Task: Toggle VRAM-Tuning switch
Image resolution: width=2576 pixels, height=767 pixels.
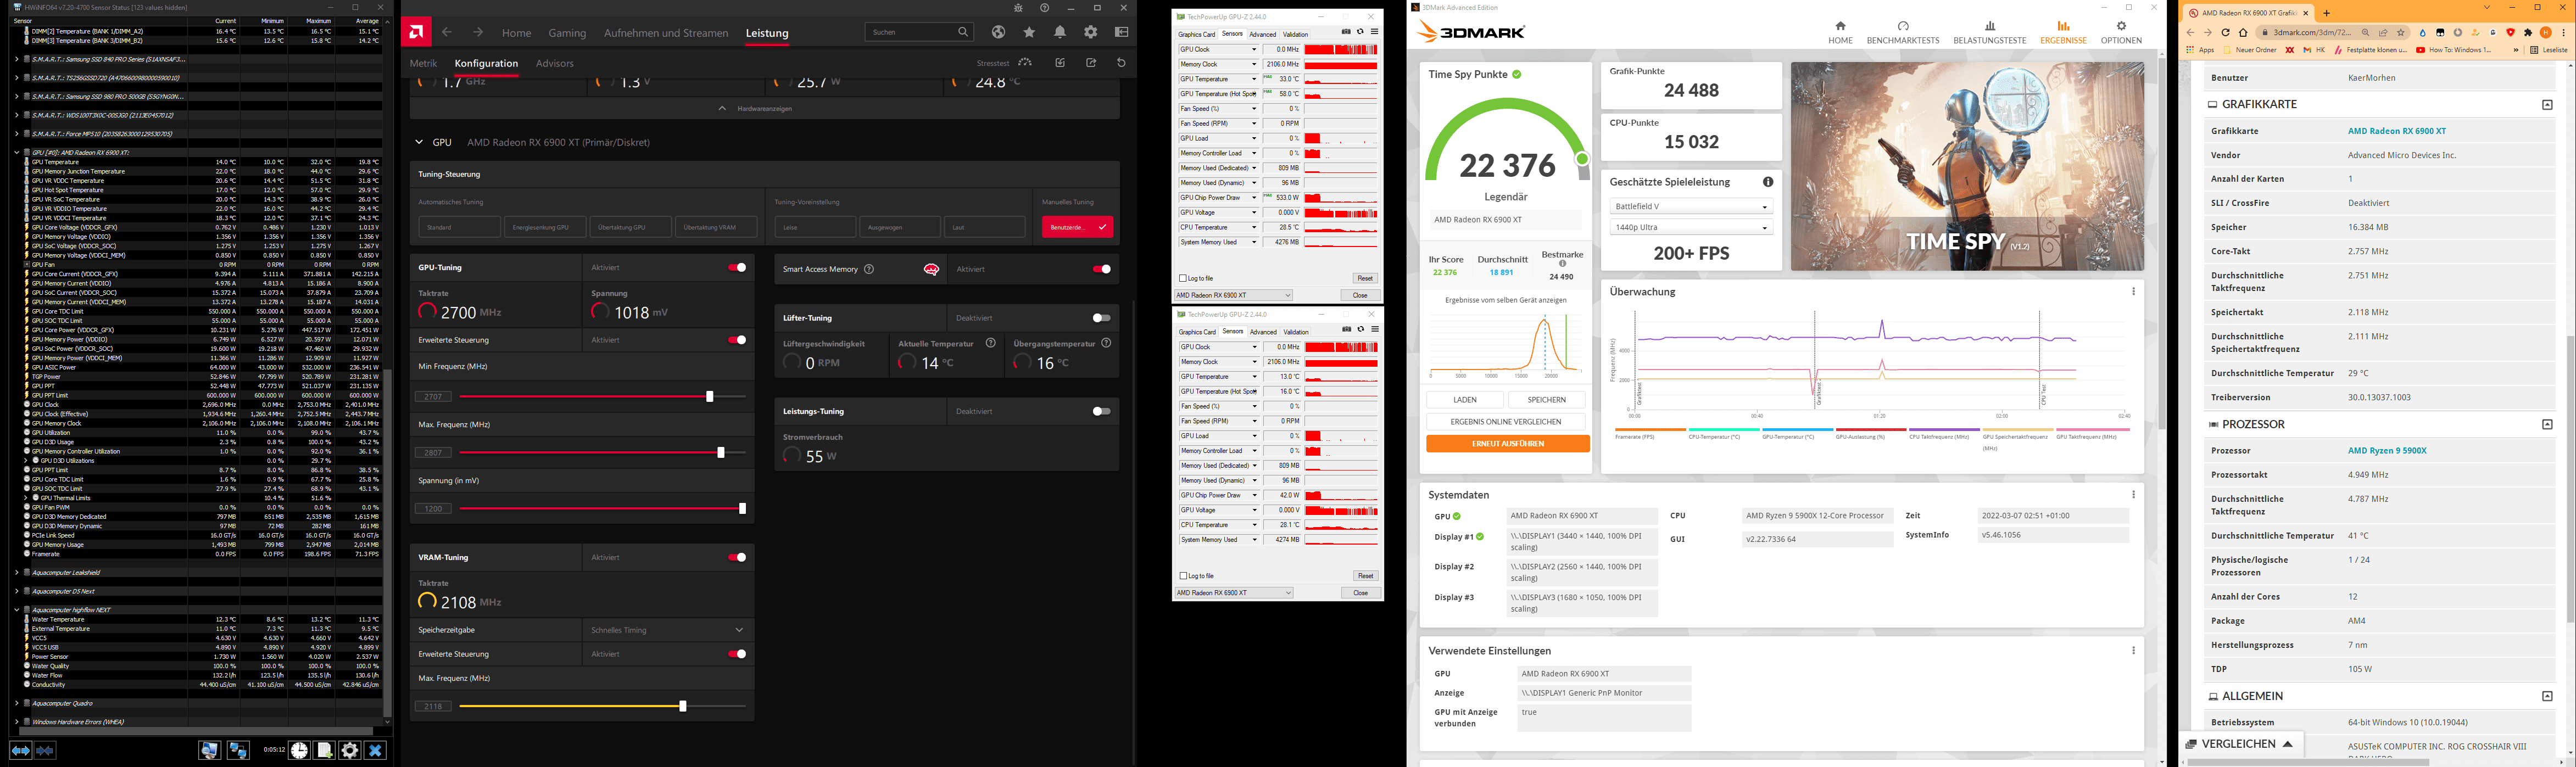Action: click(x=737, y=557)
